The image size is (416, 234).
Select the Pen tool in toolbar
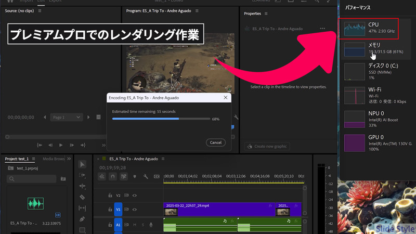[x=83, y=219]
